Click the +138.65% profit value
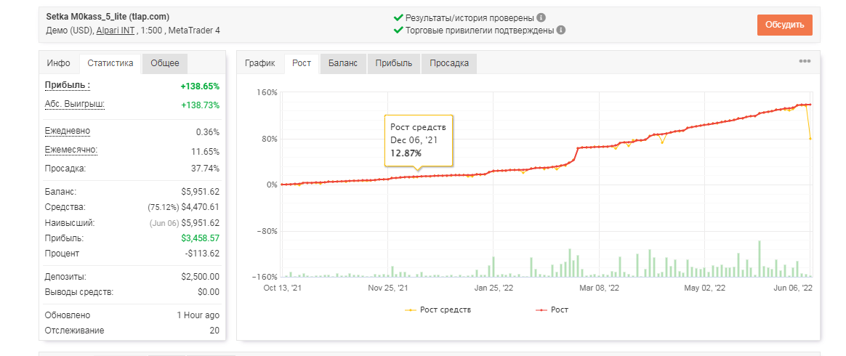The image size is (846, 356). click(200, 86)
